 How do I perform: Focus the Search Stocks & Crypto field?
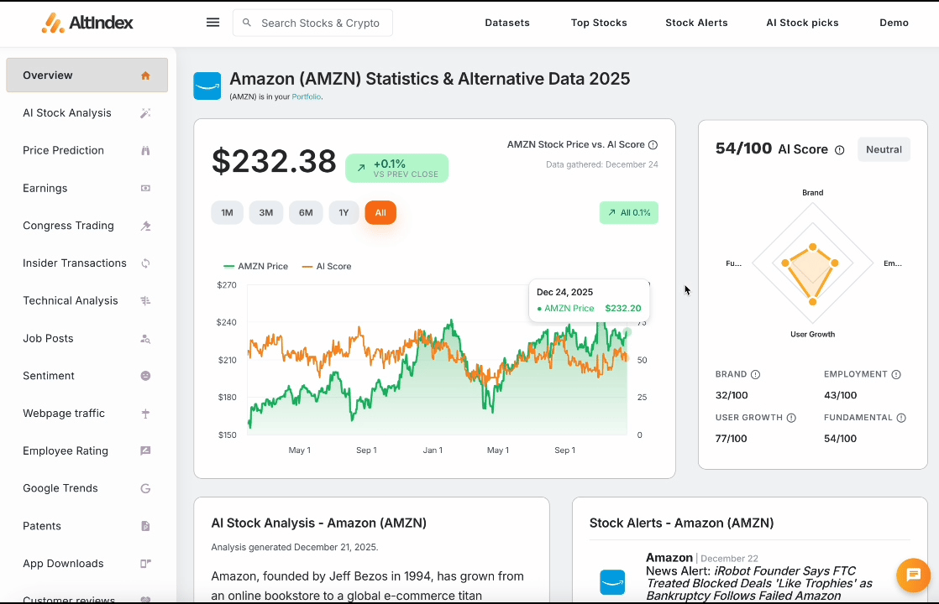[x=312, y=23]
